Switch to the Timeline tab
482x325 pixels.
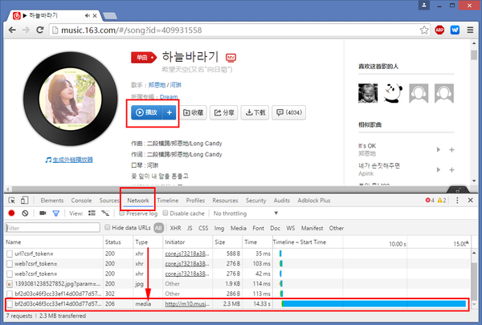point(168,201)
